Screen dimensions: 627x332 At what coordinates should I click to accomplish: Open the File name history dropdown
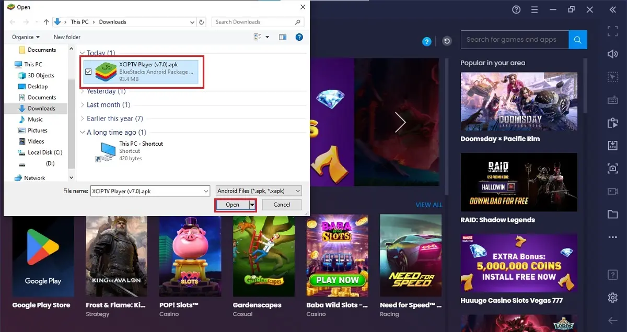click(x=206, y=191)
